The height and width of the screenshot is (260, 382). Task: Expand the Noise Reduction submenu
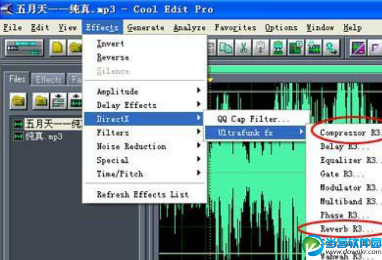click(x=145, y=146)
